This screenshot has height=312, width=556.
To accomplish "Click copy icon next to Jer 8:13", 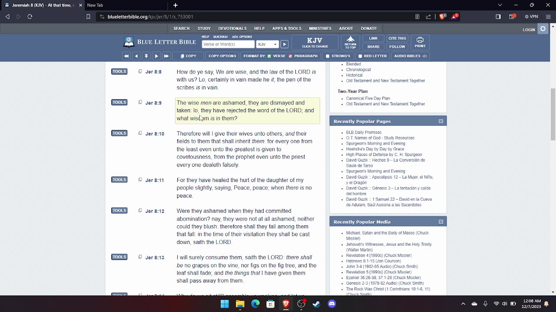I will [x=140, y=257].
